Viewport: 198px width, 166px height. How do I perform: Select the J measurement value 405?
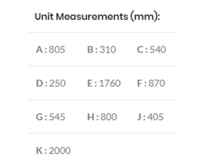click(155, 117)
